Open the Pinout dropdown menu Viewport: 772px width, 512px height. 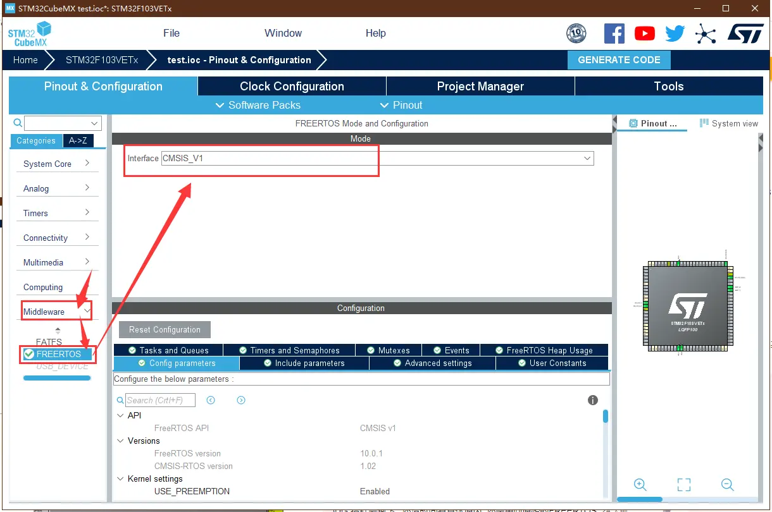pos(401,105)
